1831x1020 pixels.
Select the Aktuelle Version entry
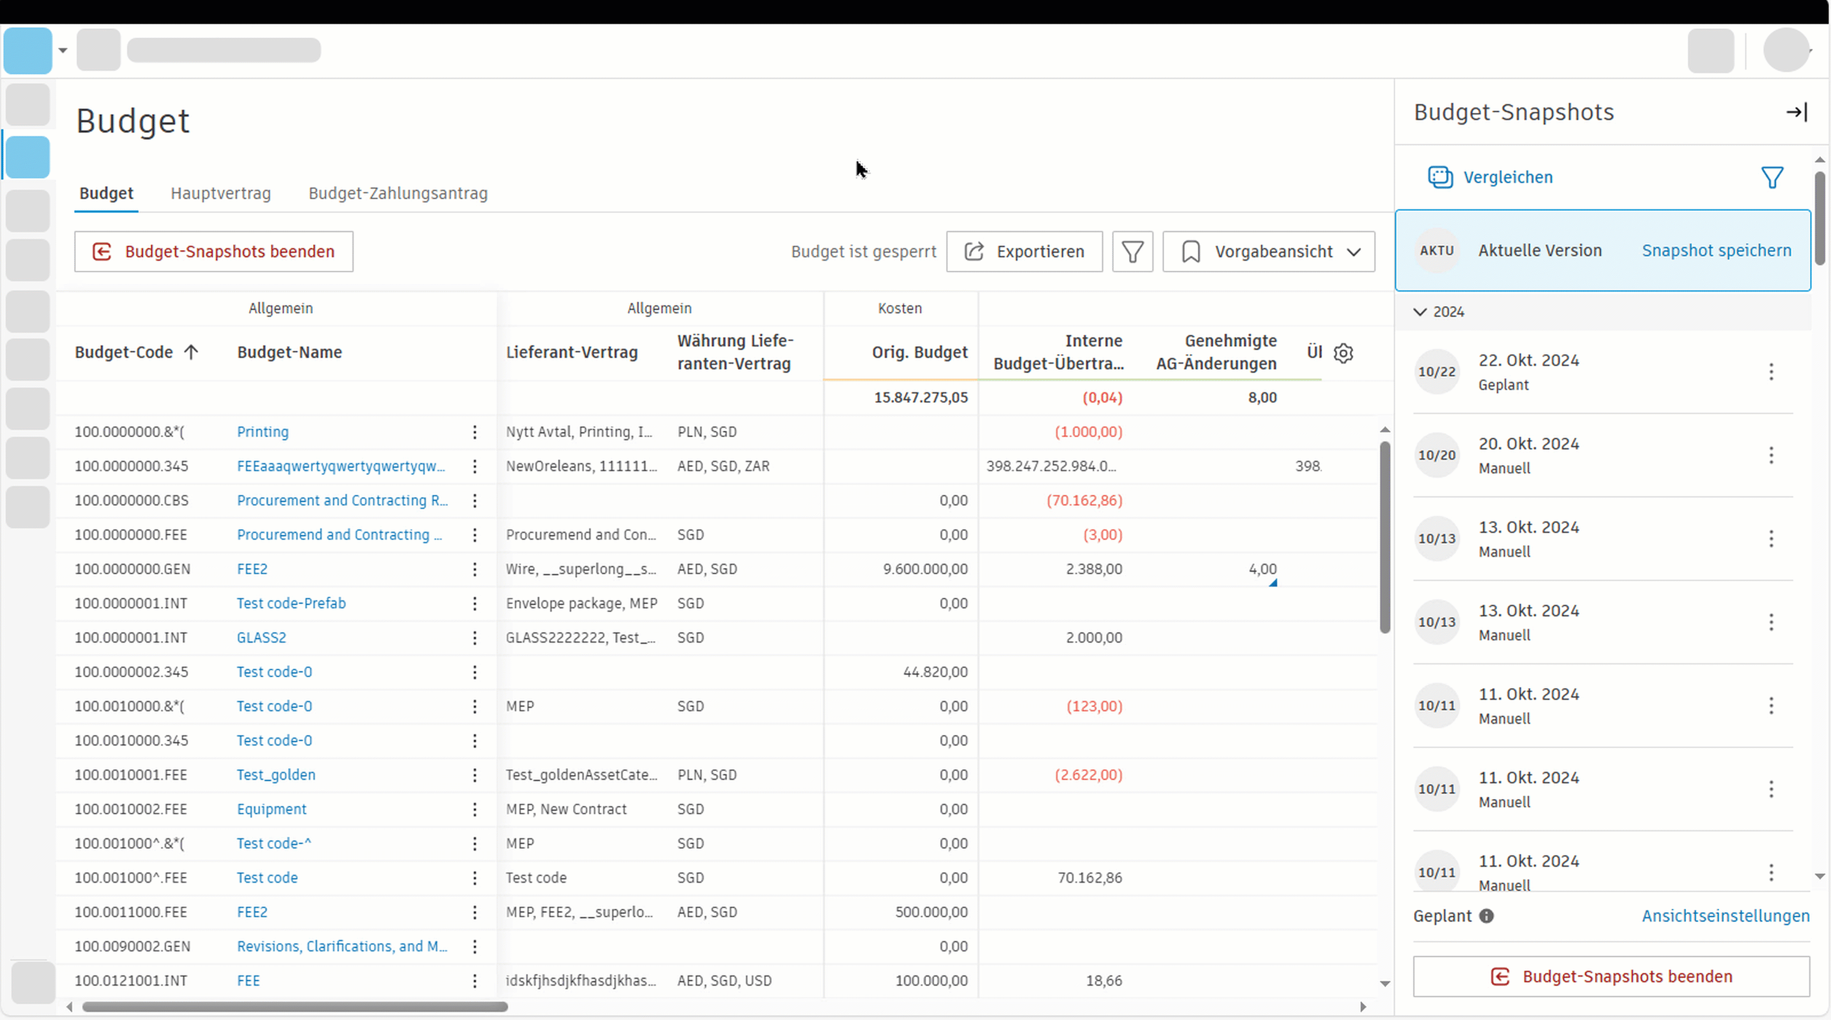(x=1602, y=250)
